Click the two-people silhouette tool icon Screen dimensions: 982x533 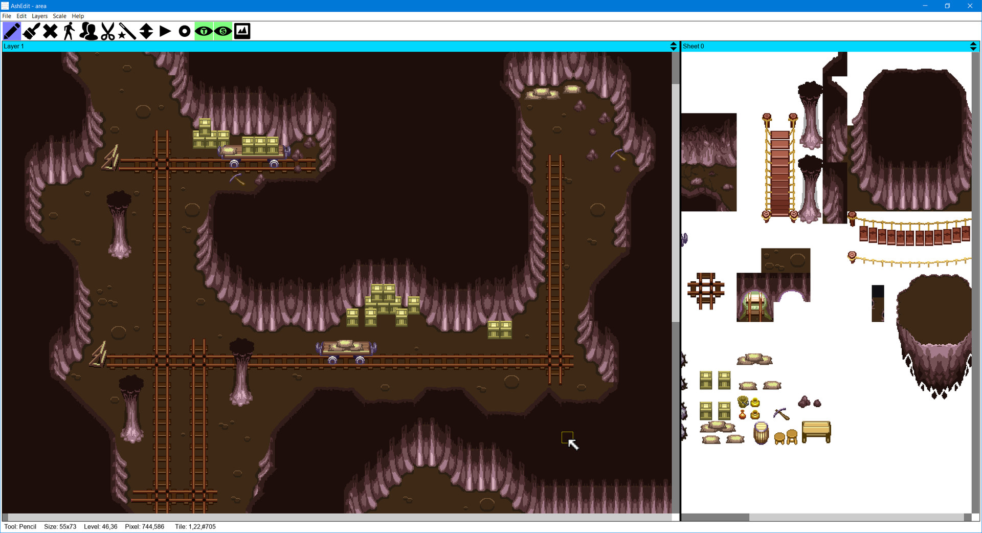click(x=88, y=31)
